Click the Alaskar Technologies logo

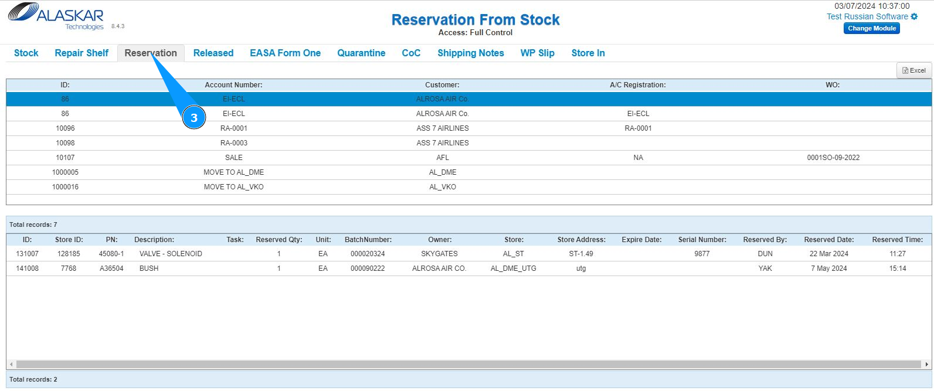56,16
